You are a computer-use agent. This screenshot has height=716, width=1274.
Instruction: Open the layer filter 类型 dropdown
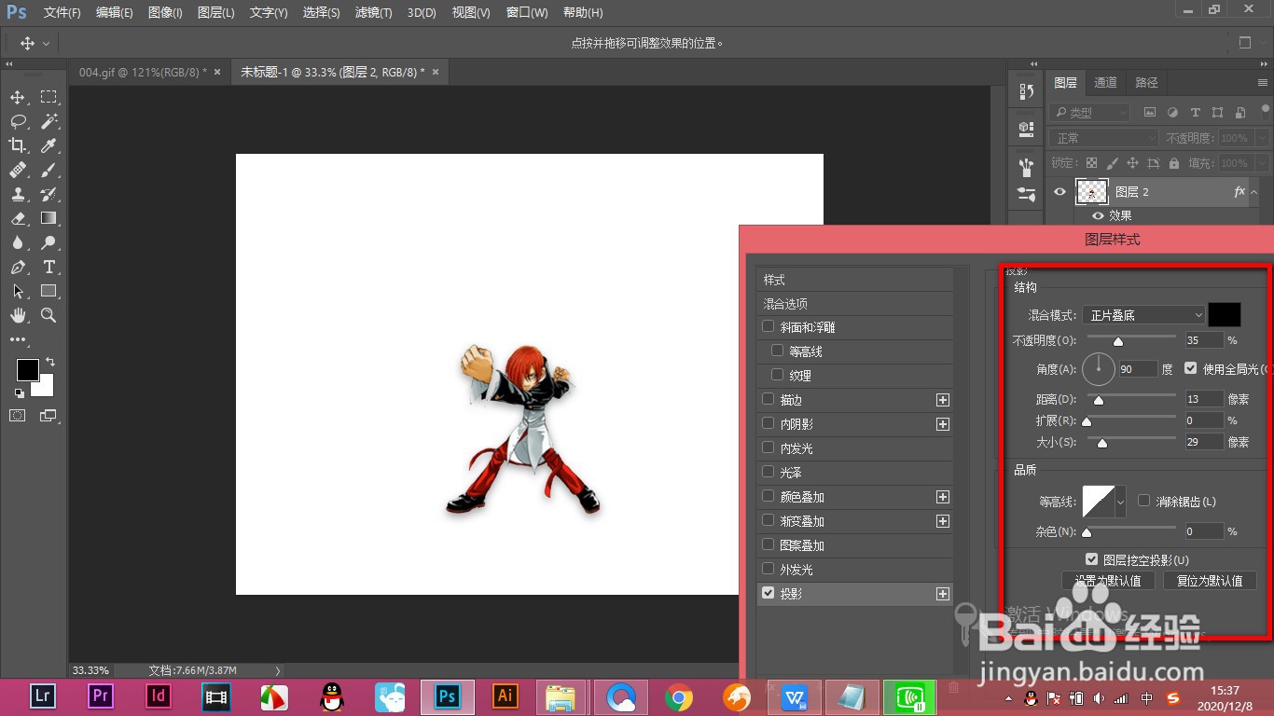pyautogui.click(x=1088, y=113)
